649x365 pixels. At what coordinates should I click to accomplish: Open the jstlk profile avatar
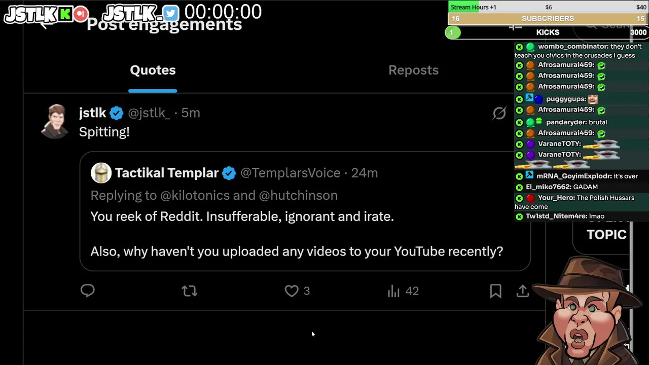click(x=56, y=121)
